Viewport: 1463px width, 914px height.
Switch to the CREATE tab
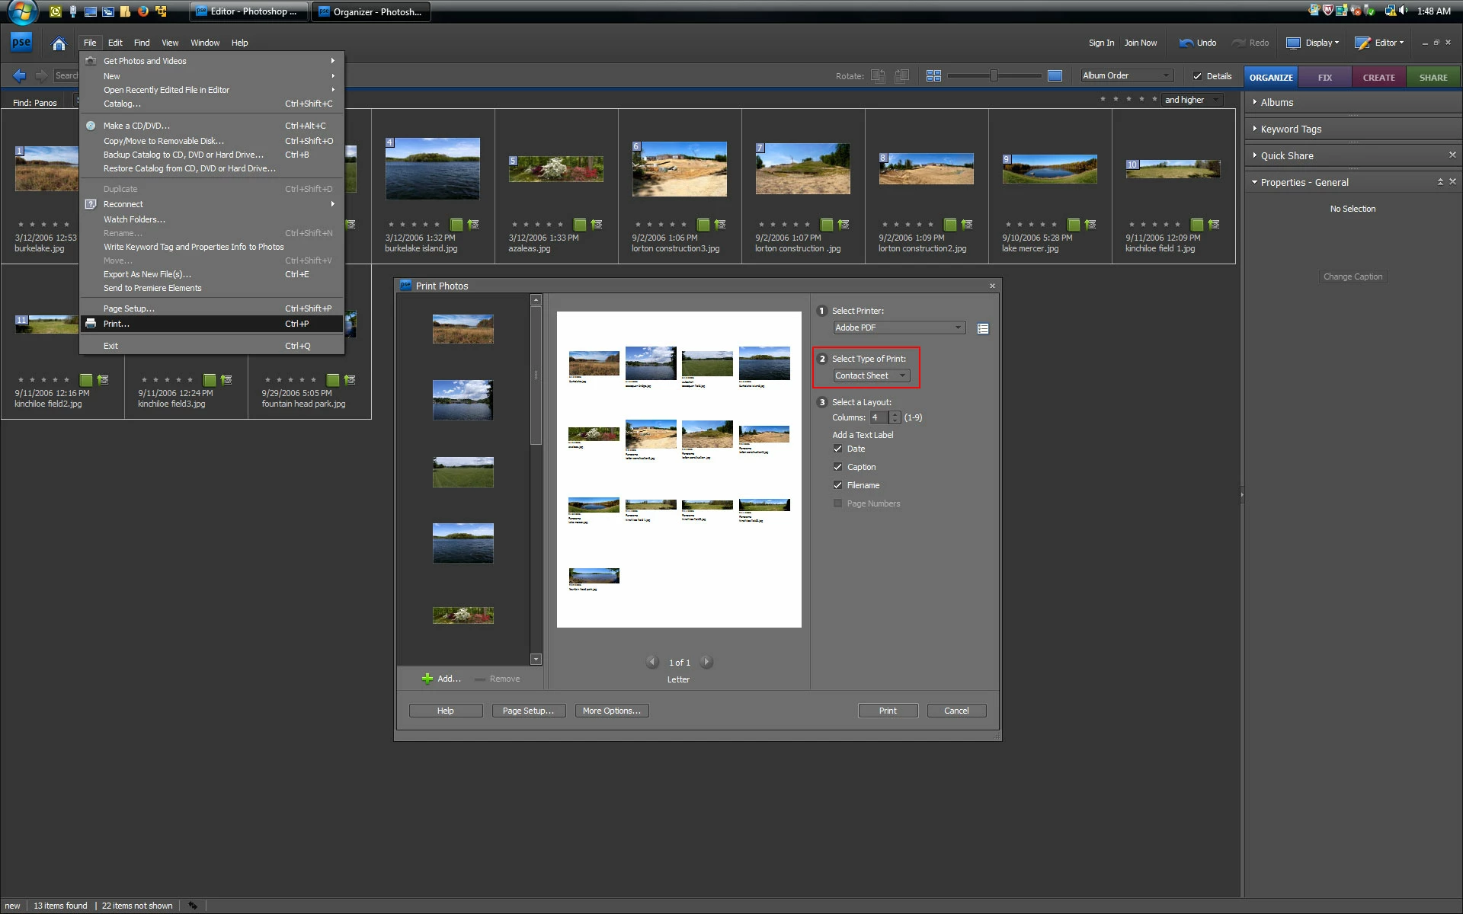click(x=1378, y=77)
